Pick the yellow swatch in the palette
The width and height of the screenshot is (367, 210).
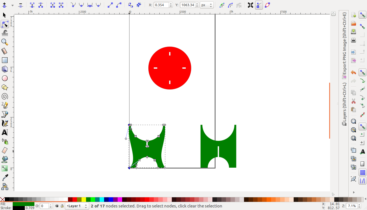pyautogui.click(x=84, y=200)
